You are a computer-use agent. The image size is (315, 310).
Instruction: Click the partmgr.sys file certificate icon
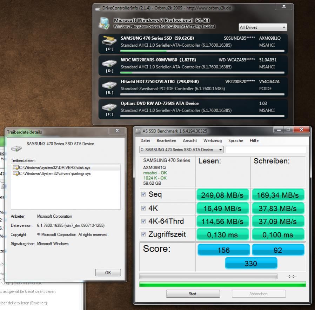click(x=15, y=173)
